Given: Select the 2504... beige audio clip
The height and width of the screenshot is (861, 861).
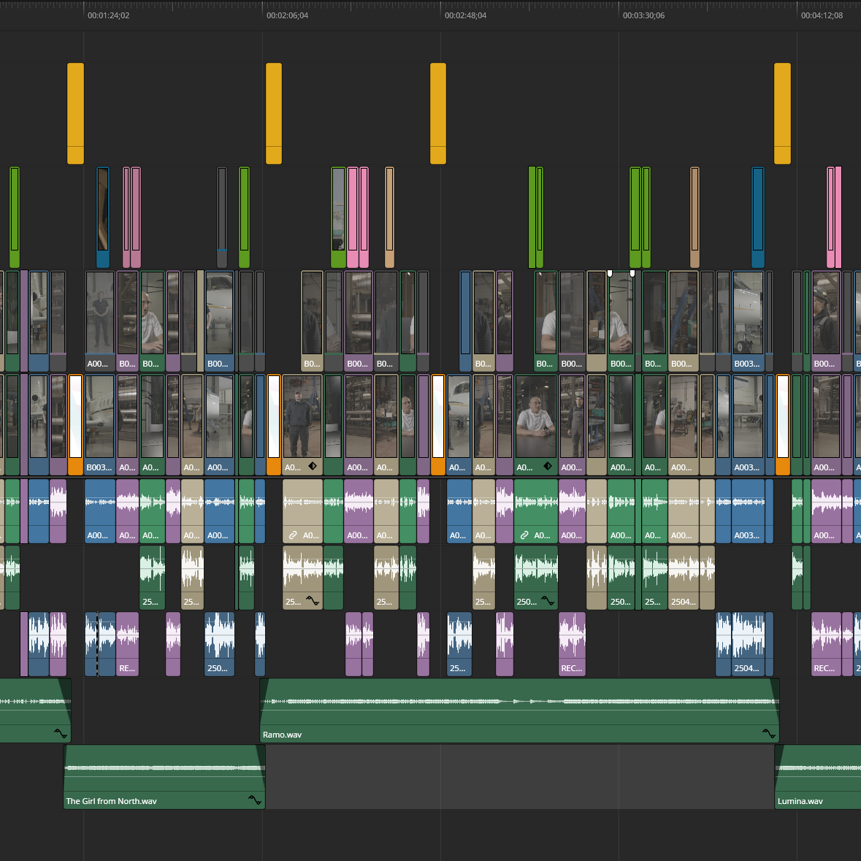Looking at the screenshot, I should (x=684, y=577).
